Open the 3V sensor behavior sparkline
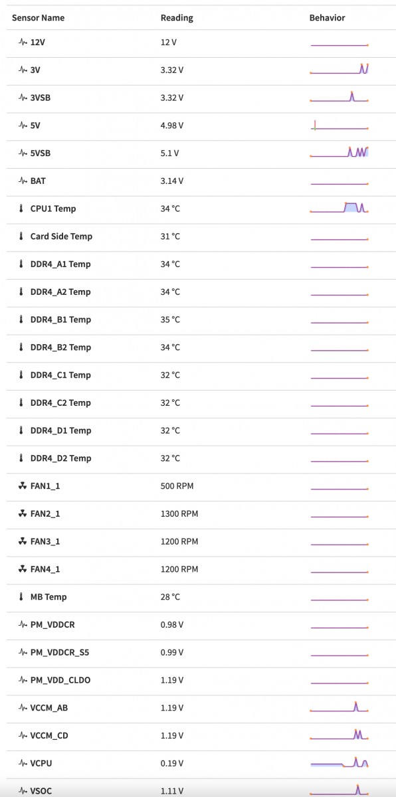Image resolution: width=396 pixels, height=797 pixels. tap(340, 69)
